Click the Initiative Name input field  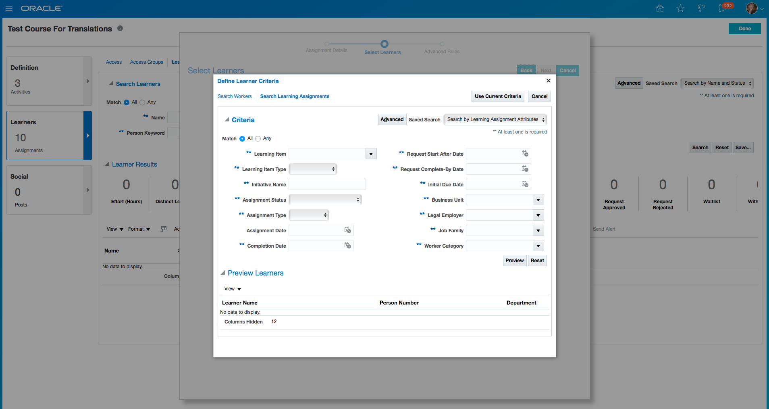(327, 184)
